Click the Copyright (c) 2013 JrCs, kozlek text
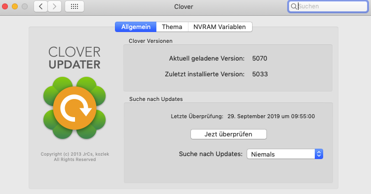The height and width of the screenshot is (194, 371). coord(75,154)
